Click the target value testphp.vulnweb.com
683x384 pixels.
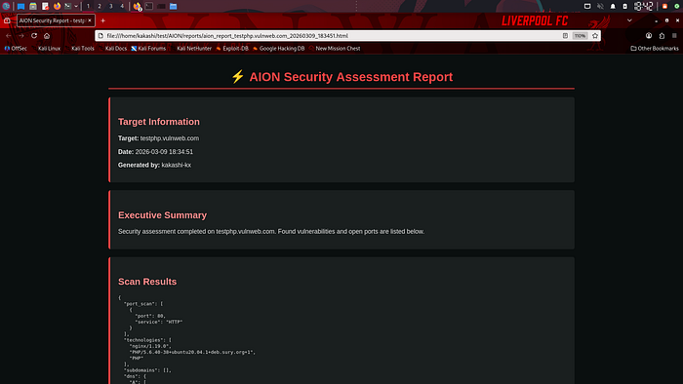[170, 138]
